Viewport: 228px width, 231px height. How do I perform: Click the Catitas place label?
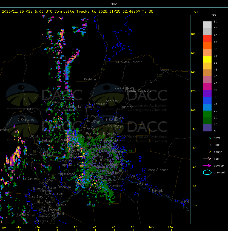(142, 184)
